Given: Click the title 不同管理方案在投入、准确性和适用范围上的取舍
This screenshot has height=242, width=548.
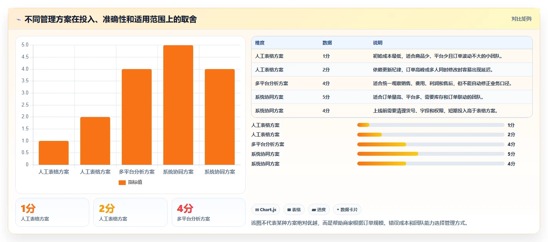Looking at the screenshot, I should pos(110,20).
